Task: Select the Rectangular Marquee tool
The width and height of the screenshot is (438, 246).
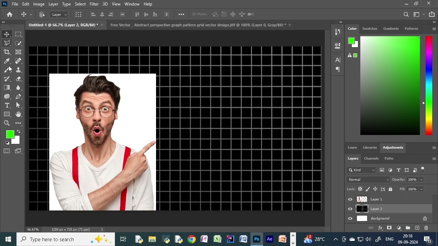Action: [18, 34]
